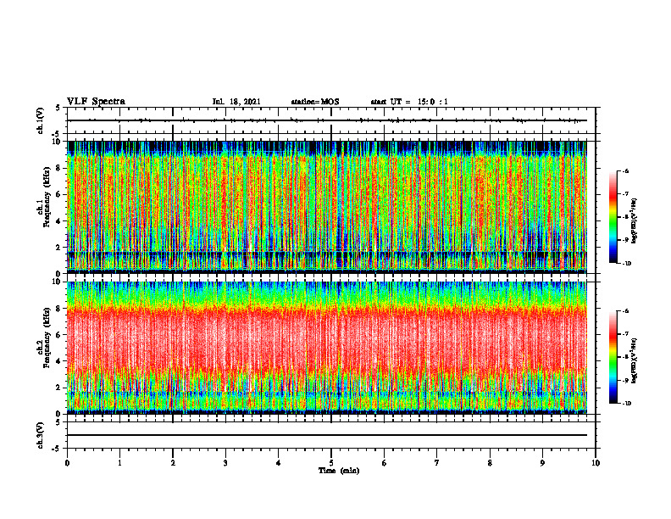Click time axis tick label "8"

pyautogui.click(x=490, y=463)
